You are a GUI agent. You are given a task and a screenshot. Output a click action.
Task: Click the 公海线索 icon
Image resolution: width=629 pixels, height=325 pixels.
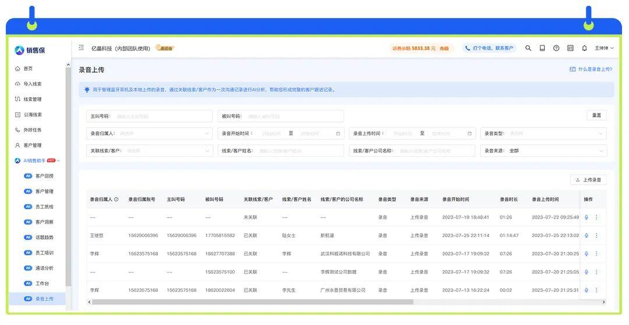(17, 115)
